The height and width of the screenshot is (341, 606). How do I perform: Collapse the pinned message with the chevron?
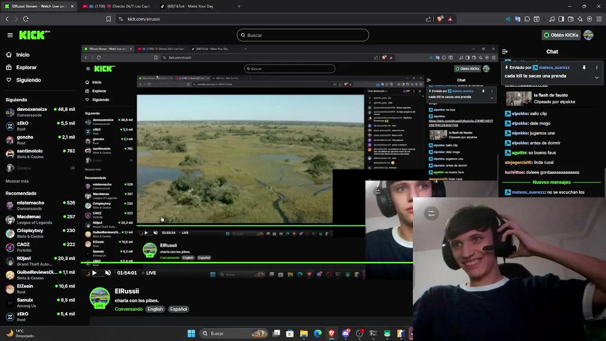(x=597, y=77)
